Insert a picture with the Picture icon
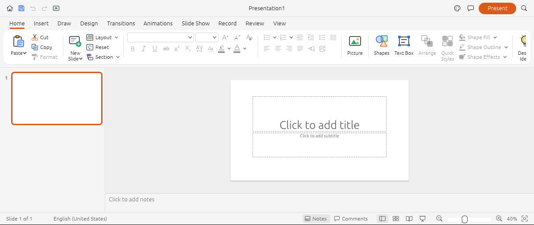534x225 pixels. 355,41
